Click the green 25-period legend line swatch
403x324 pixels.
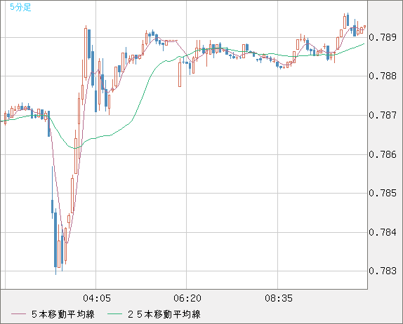pyautogui.click(x=114, y=314)
